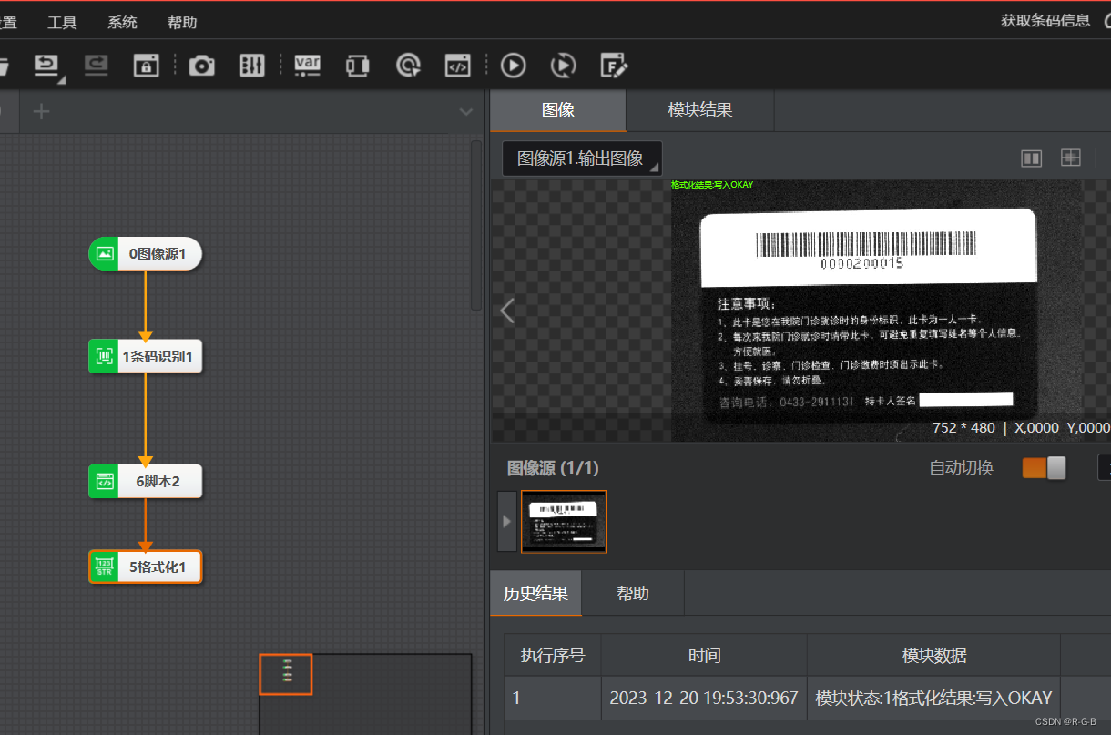This screenshot has height=735, width=1111.
Task: Click the flow canvas vertical scrollbar
Action: 476,225
